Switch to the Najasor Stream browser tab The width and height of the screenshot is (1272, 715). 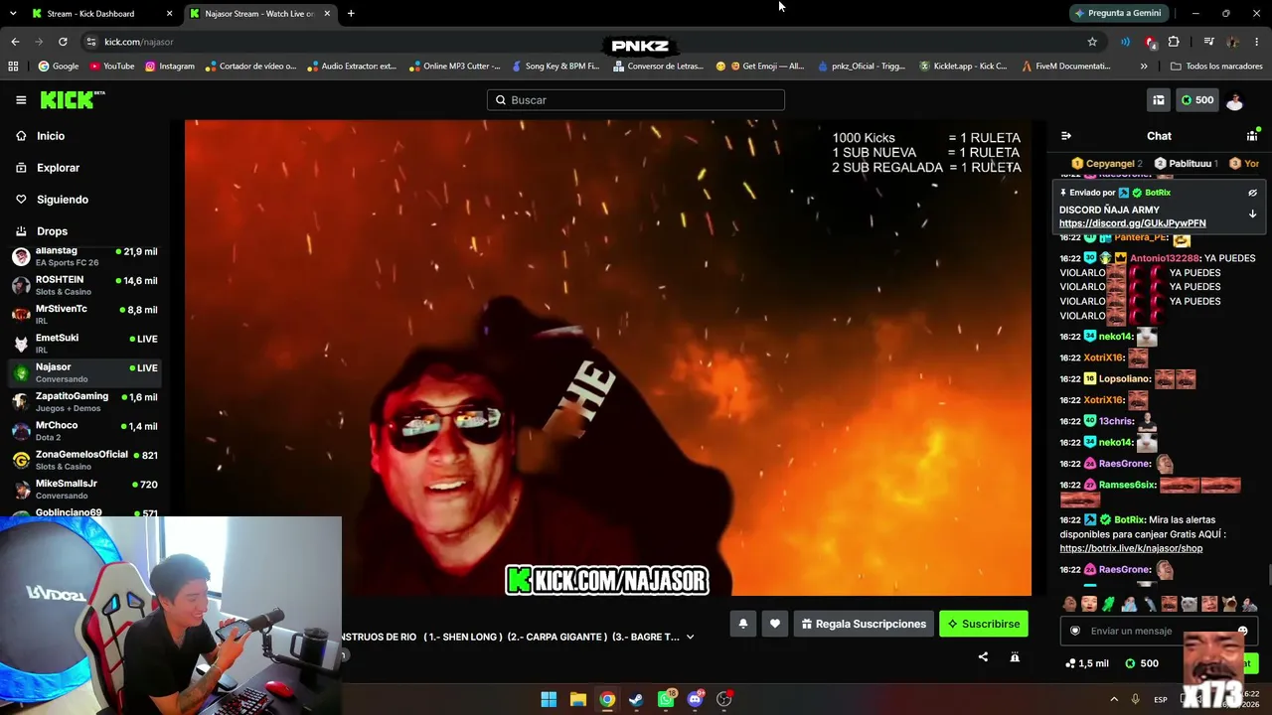258,14
